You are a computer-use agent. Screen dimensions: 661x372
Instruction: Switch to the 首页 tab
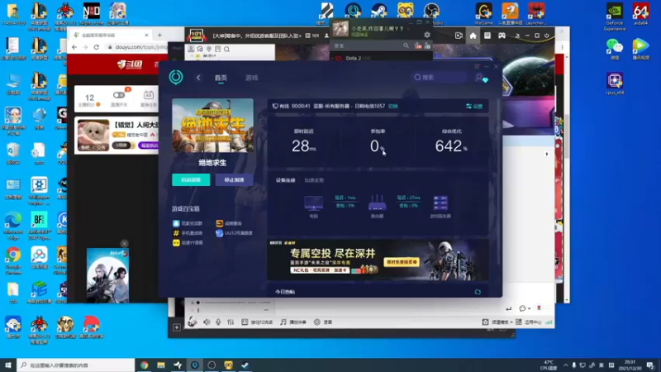(x=221, y=78)
